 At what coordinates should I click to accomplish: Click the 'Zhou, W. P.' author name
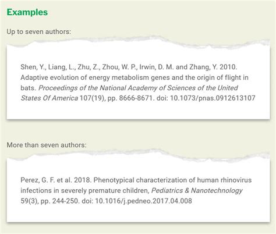[x=118, y=67]
